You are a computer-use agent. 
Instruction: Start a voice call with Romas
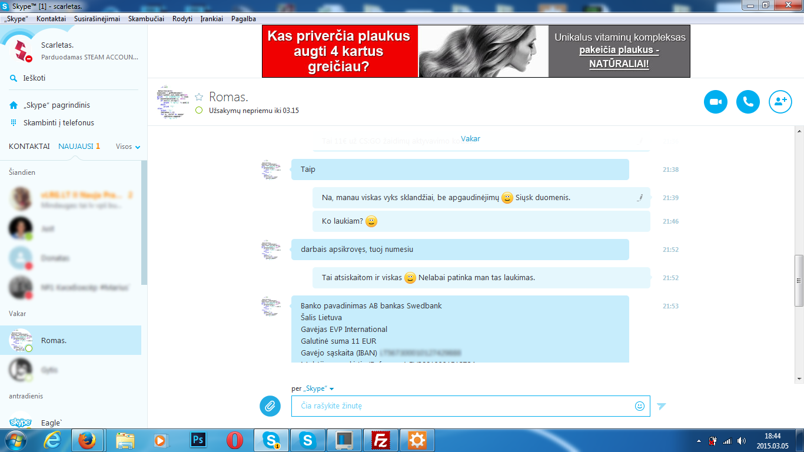click(x=748, y=102)
